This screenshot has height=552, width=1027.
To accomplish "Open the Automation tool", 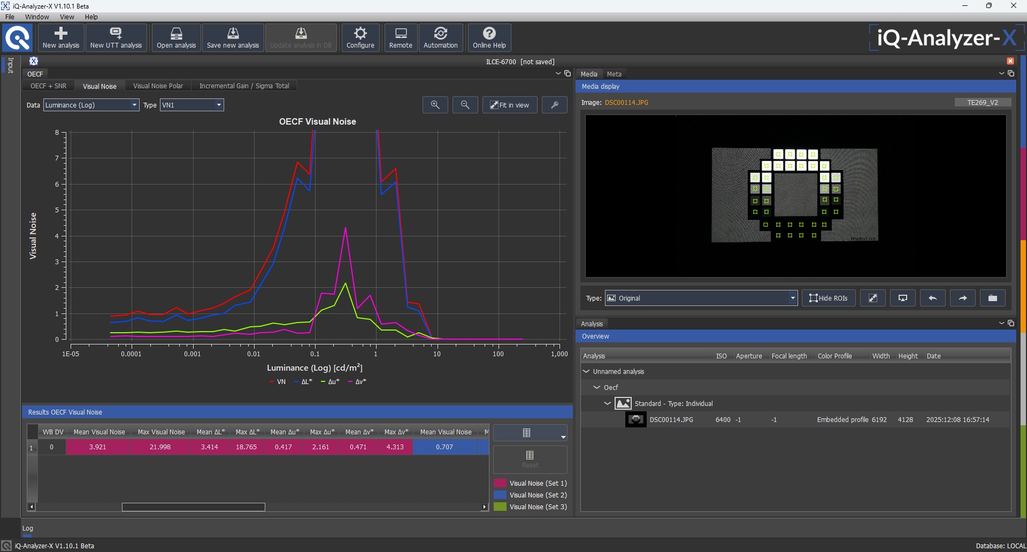I will pyautogui.click(x=441, y=37).
